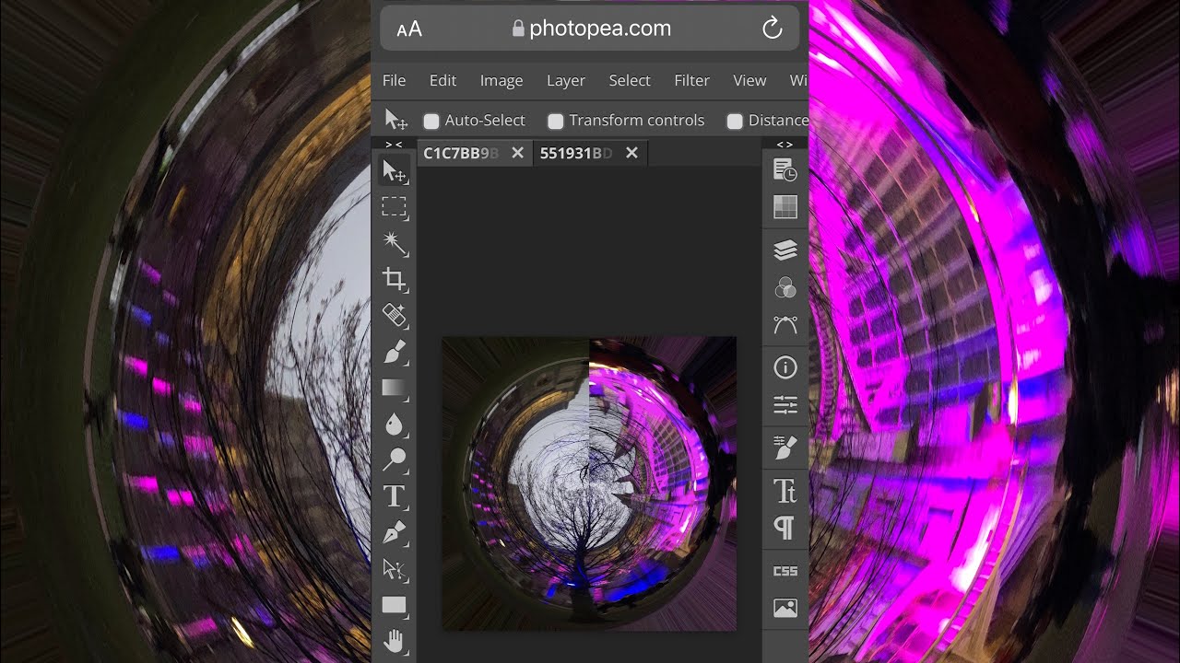Enable the Distance checkbox
Viewport: 1180px width, 663px height.
[735, 121]
